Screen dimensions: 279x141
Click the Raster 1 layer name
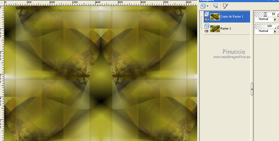[x=226, y=29]
